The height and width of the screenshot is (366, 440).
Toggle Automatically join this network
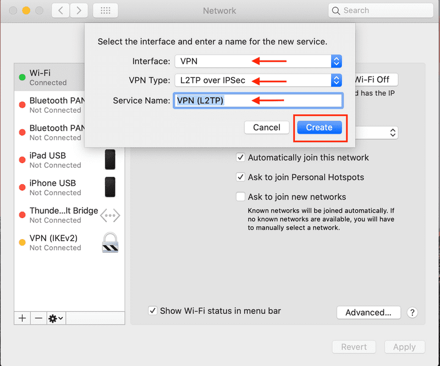pos(240,157)
